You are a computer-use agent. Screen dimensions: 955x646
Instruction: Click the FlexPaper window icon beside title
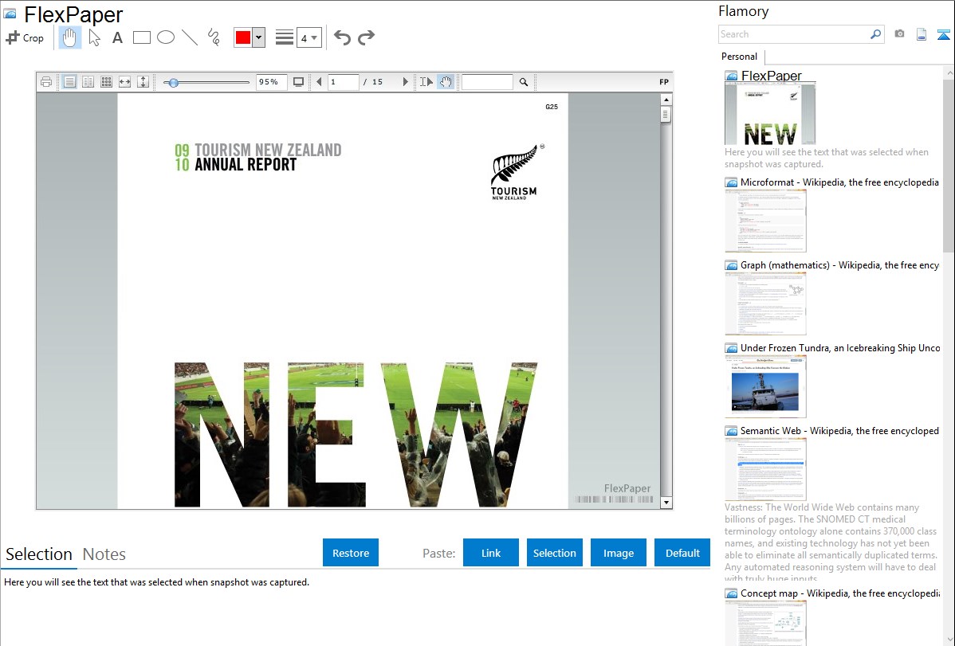pos(10,14)
